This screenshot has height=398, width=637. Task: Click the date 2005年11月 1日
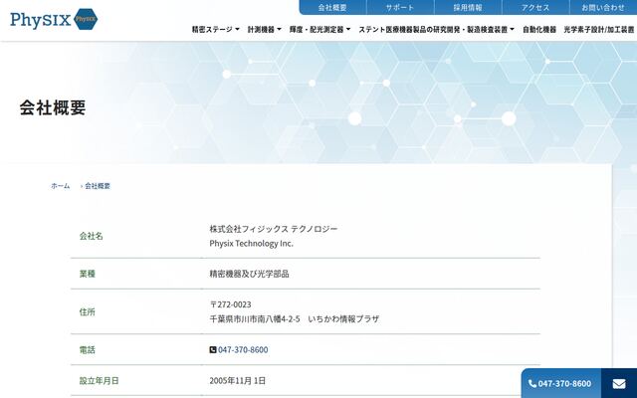click(238, 380)
